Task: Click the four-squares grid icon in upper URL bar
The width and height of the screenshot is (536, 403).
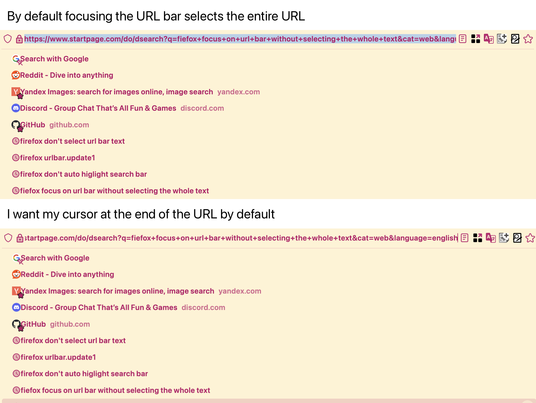Action: pyautogui.click(x=475, y=39)
